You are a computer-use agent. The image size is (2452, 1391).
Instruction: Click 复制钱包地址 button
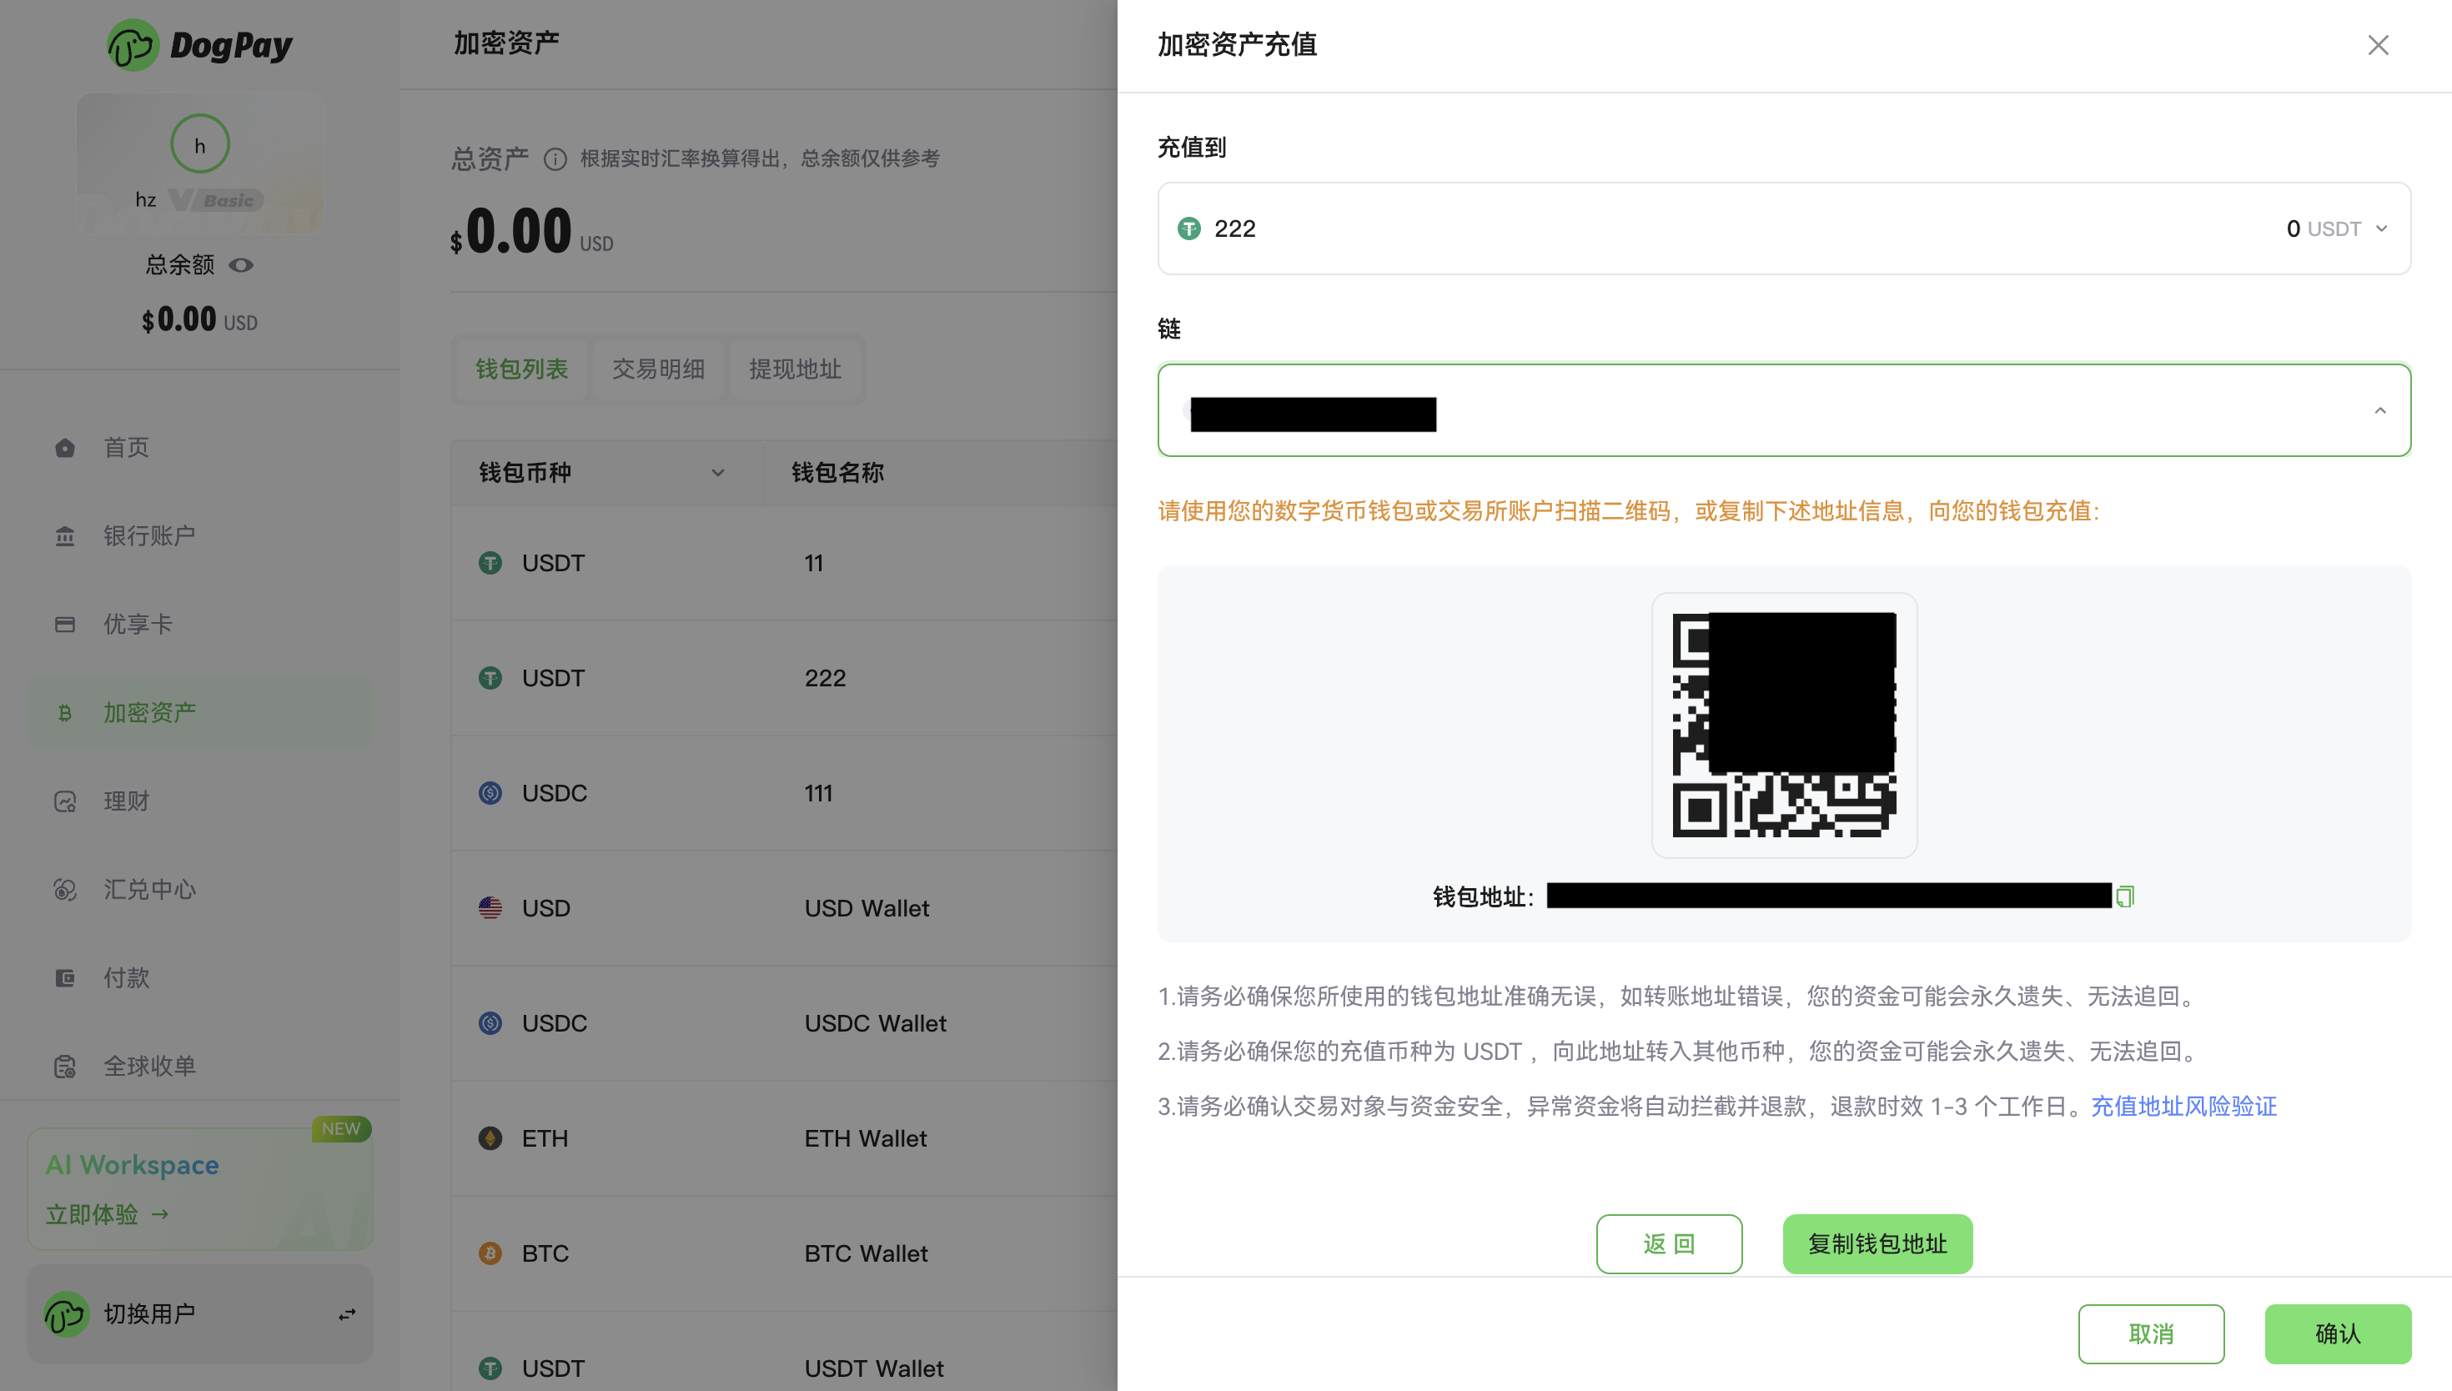click(1877, 1244)
